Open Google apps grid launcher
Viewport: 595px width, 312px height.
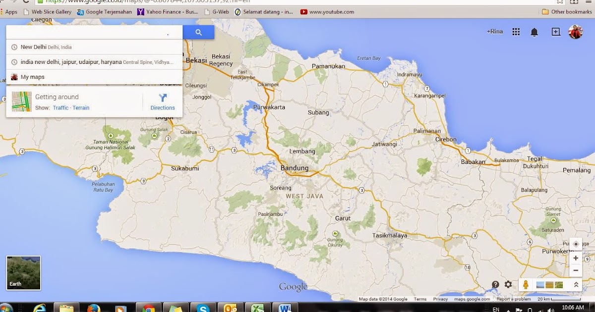515,31
